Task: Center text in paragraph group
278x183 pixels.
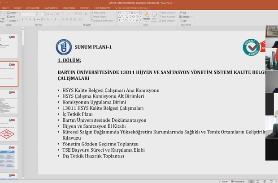Action: tap(67, 19)
